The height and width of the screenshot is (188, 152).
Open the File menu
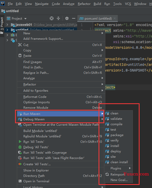[x=10, y=4]
